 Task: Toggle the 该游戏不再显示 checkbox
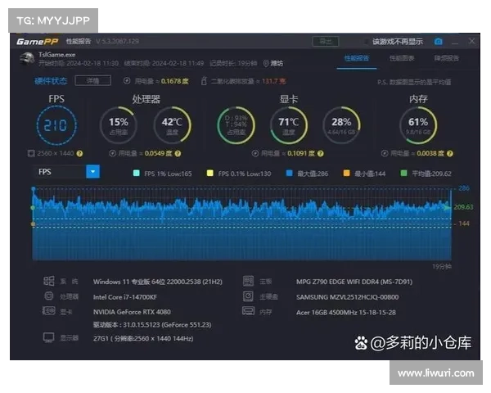coord(366,42)
